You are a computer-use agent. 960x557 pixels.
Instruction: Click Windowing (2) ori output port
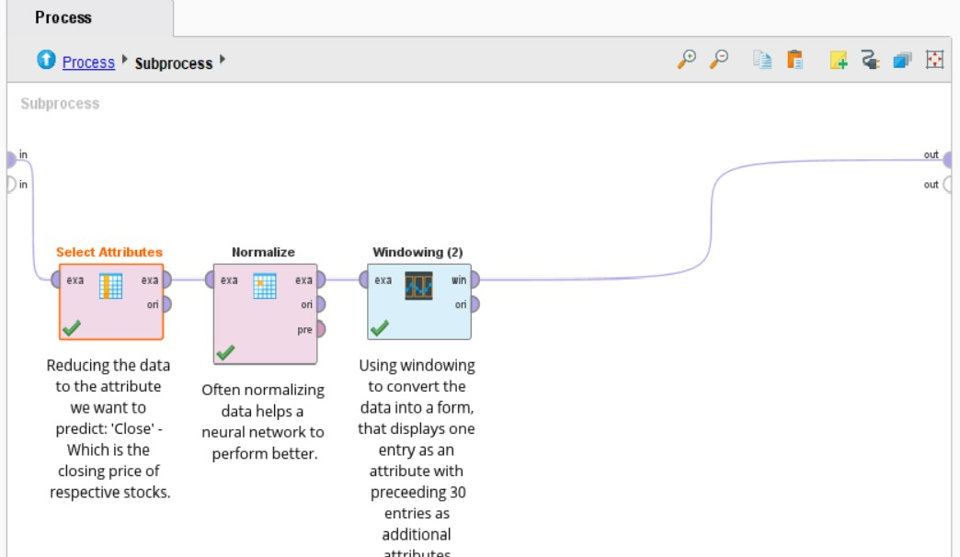click(x=475, y=304)
